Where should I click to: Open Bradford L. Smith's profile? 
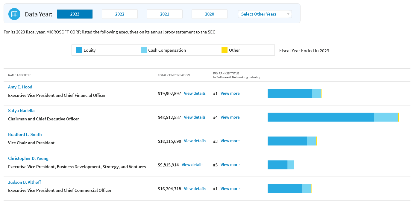(25, 134)
